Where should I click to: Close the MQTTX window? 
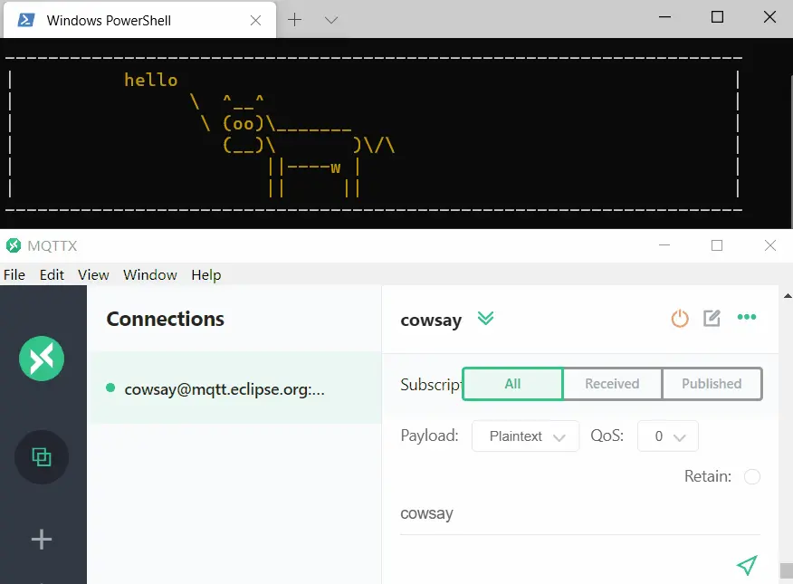(769, 245)
